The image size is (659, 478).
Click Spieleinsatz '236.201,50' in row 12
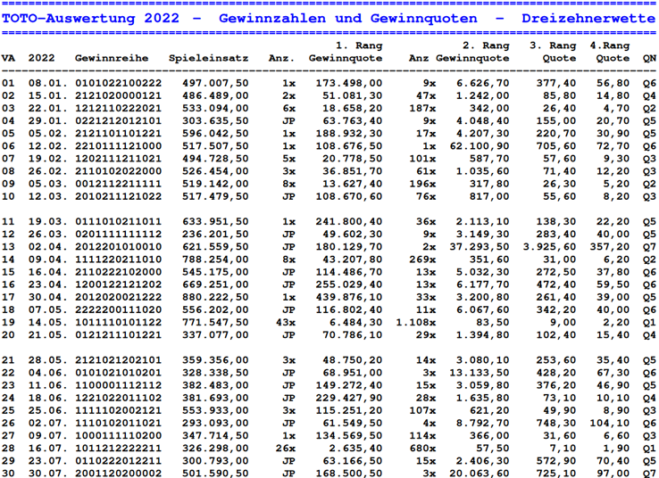click(215, 235)
